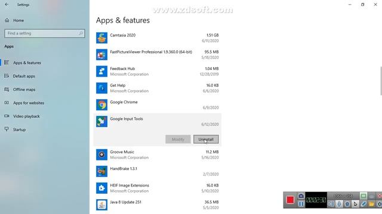The width and height of the screenshot is (382, 214).
Task: Toggle the recorder mouse cursor capture icon
Action: (x=355, y=204)
